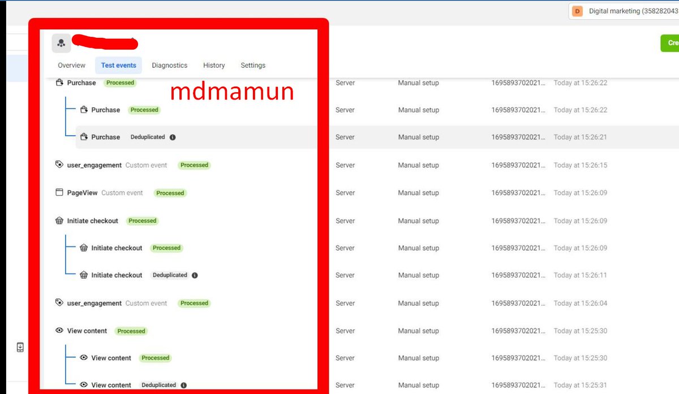
Task: Open the Diagnostics tab
Action: click(169, 65)
